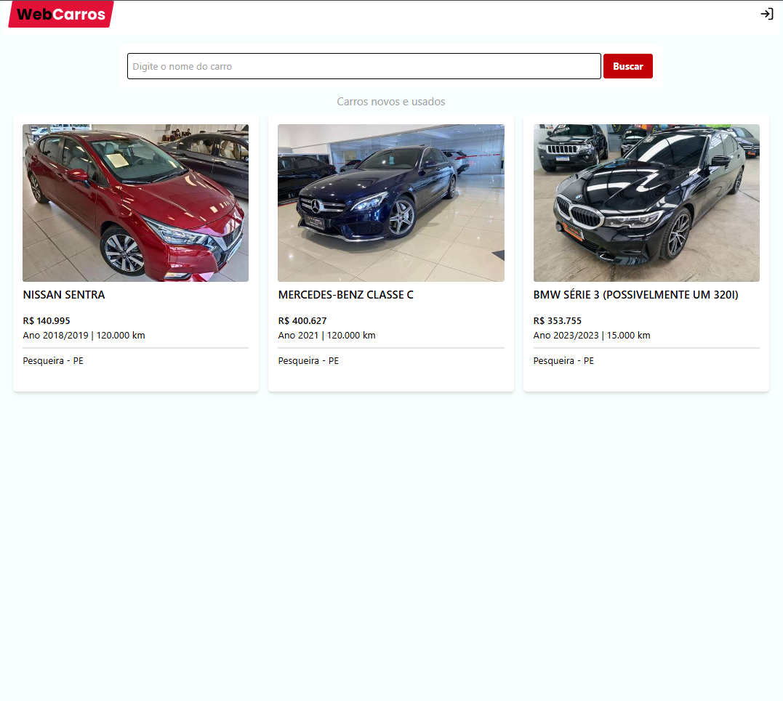Click the BMW price R$ 353.755

pyautogui.click(x=558, y=320)
